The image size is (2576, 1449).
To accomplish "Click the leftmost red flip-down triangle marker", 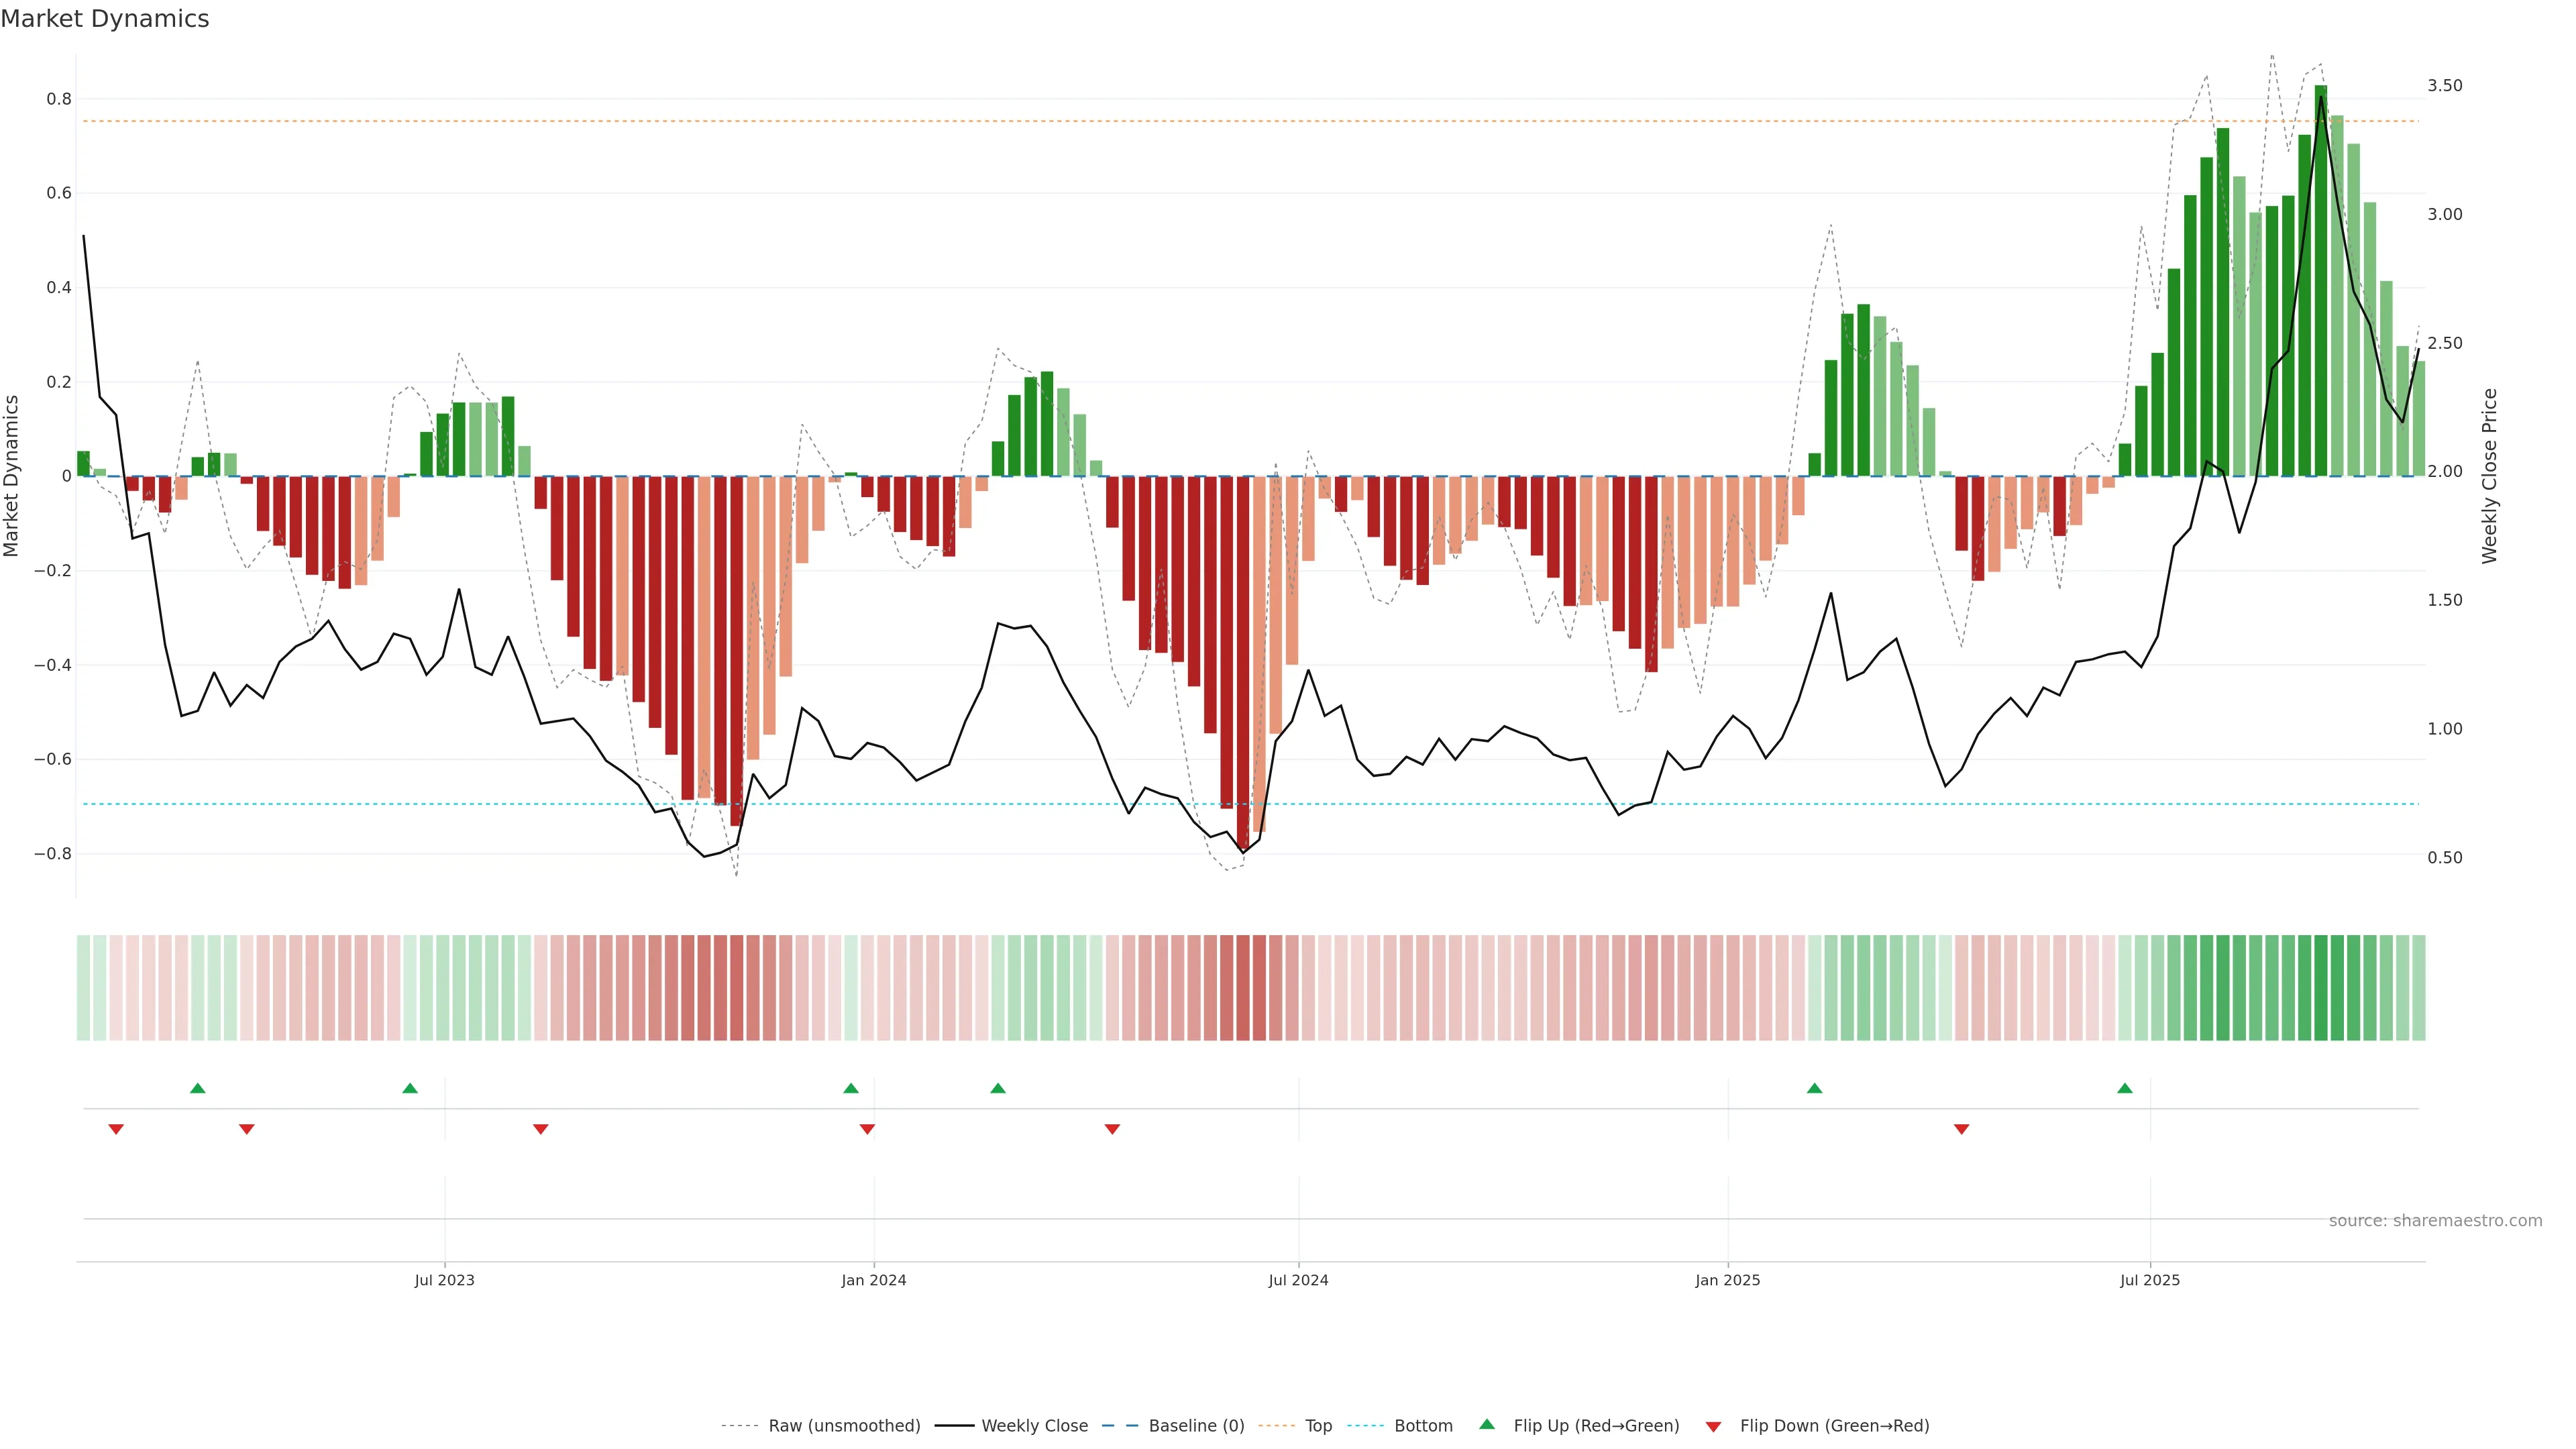I will [x=116, y=1129].
